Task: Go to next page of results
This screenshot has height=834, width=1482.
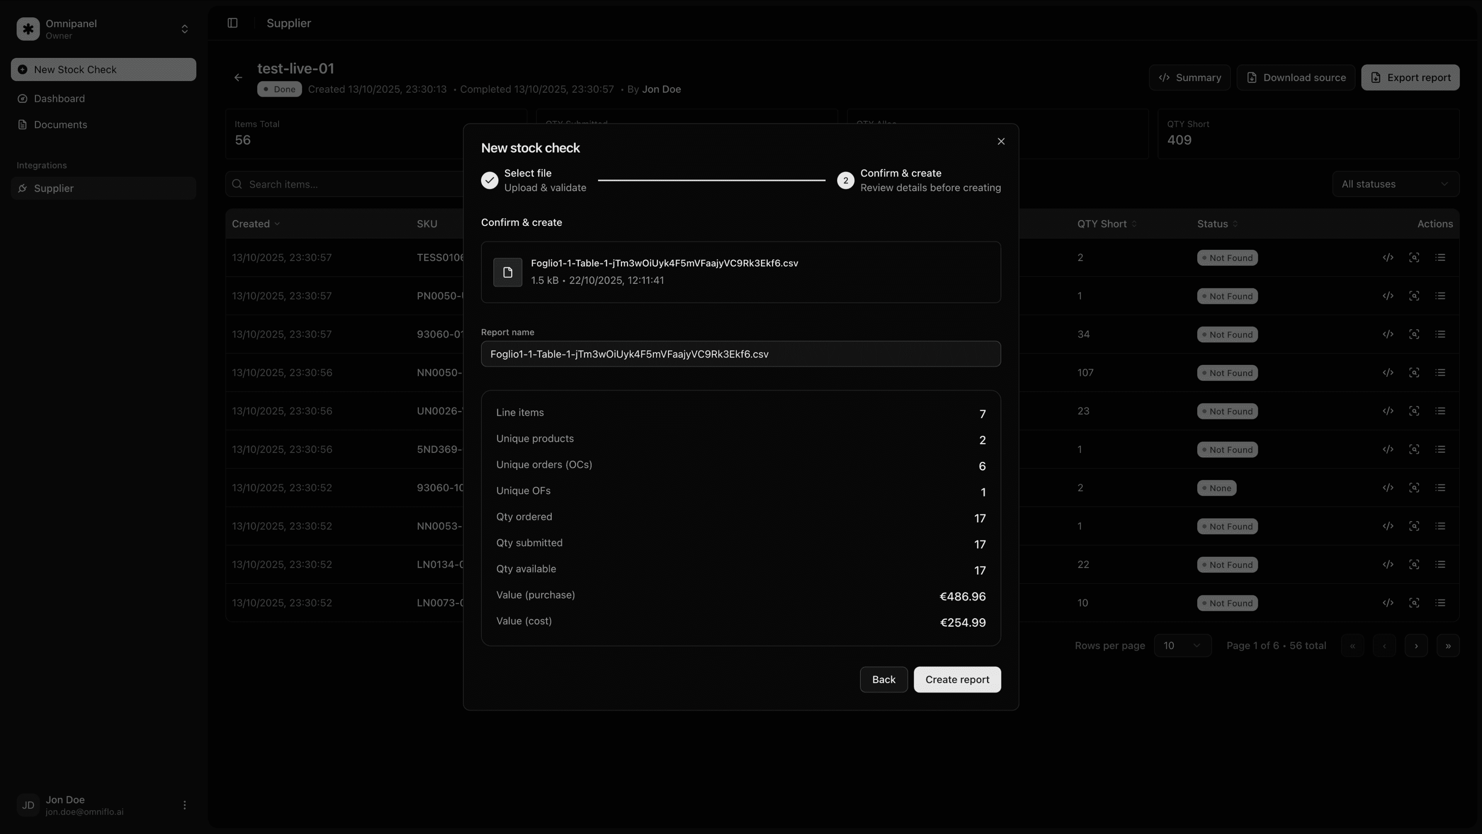Action: click(x=1416, y=646)
